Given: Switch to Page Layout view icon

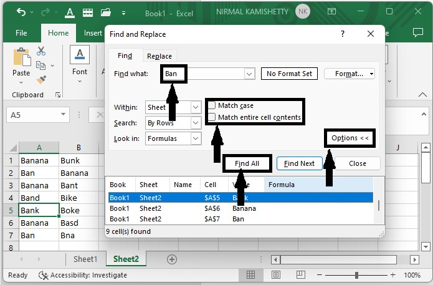Looking at the screenshot, I should click(x=275, y=275).
